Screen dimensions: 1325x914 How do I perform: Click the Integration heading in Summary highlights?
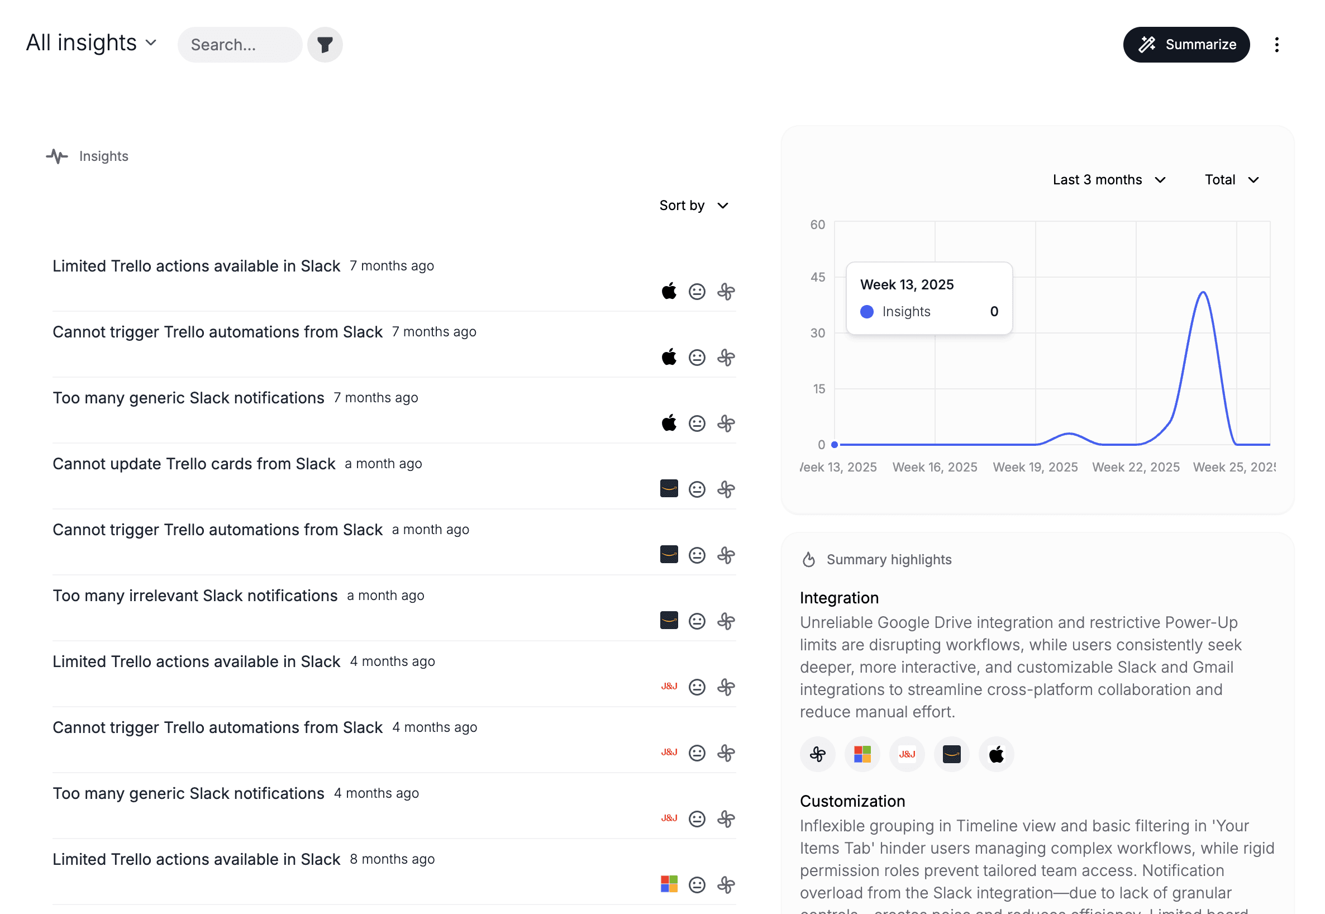[839, 597]
